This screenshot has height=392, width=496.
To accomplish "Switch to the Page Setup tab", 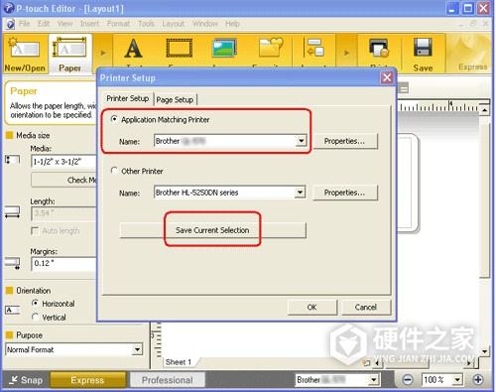I will click(175, 99).
